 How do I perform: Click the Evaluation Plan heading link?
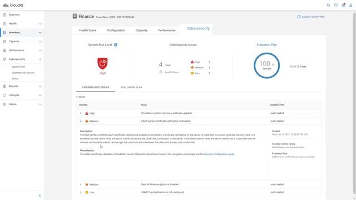(x=266, y=45)
